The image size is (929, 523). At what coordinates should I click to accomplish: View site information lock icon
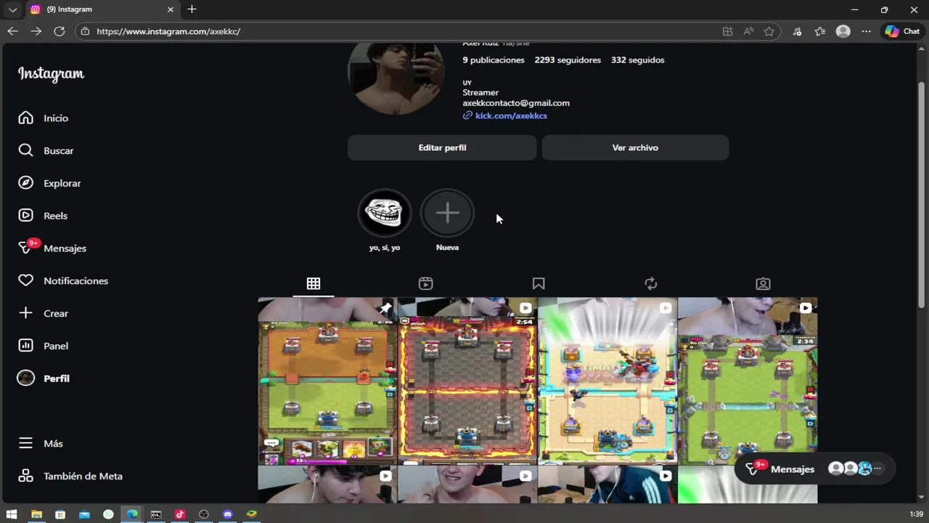85,31
